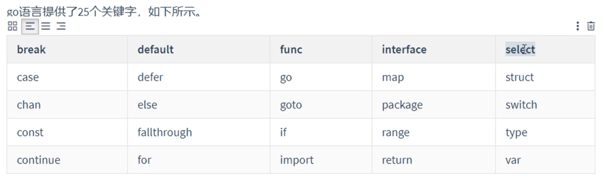The width and height of the screenshot is (603, 188).
Task: Delete the table with the trash icon
Action: point(591,26)
